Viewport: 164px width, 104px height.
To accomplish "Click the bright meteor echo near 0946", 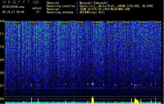I will (93, 84).
